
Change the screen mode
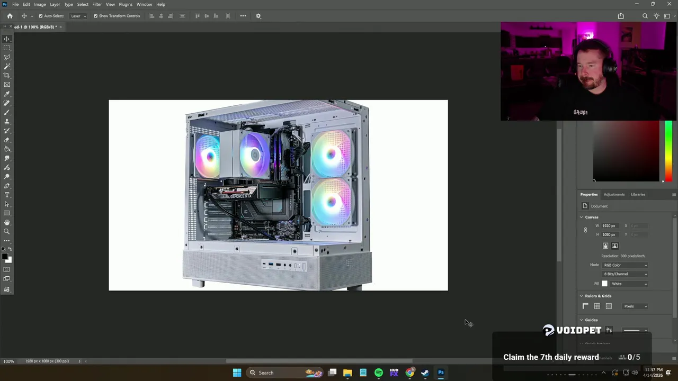point(7,279)
